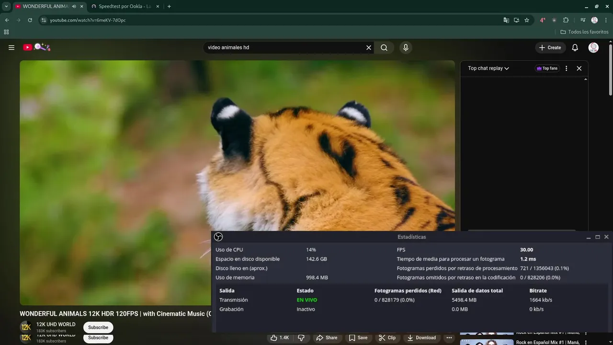Close the chat replay panel
613x345 pixels.
(579, 69)
